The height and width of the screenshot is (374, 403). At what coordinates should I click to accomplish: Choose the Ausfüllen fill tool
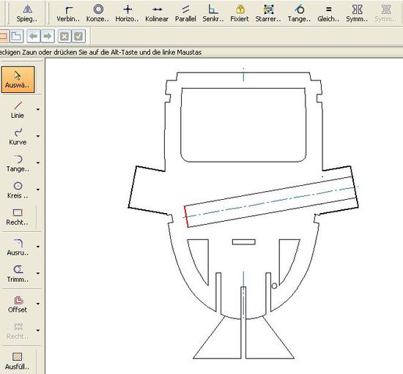18,361
